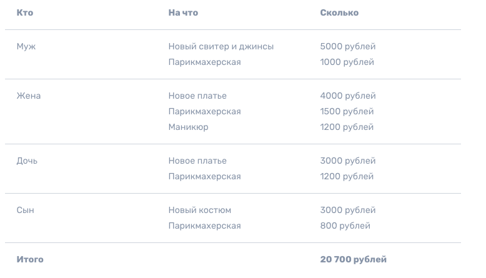Select the "Дочь" row label
The width and height of the screenshot is (486, 278).
(27, 161)
